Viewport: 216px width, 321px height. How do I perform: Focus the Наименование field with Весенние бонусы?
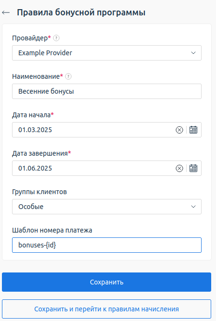(107, 91)
